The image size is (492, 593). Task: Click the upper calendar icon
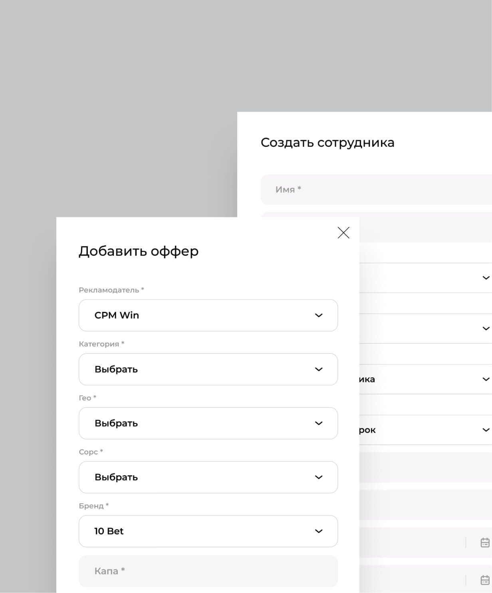click(x=484, y=543)
